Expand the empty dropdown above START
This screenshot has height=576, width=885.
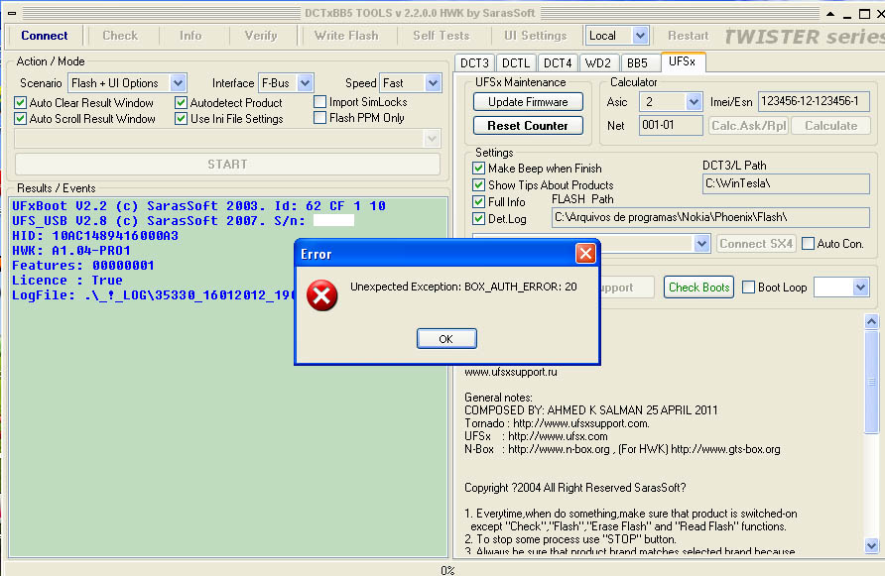(432, 138)
